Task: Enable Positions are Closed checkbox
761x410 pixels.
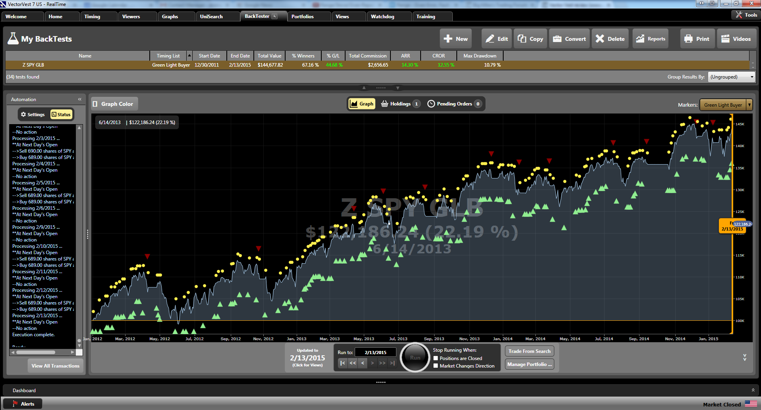Action: click(436, 358)
